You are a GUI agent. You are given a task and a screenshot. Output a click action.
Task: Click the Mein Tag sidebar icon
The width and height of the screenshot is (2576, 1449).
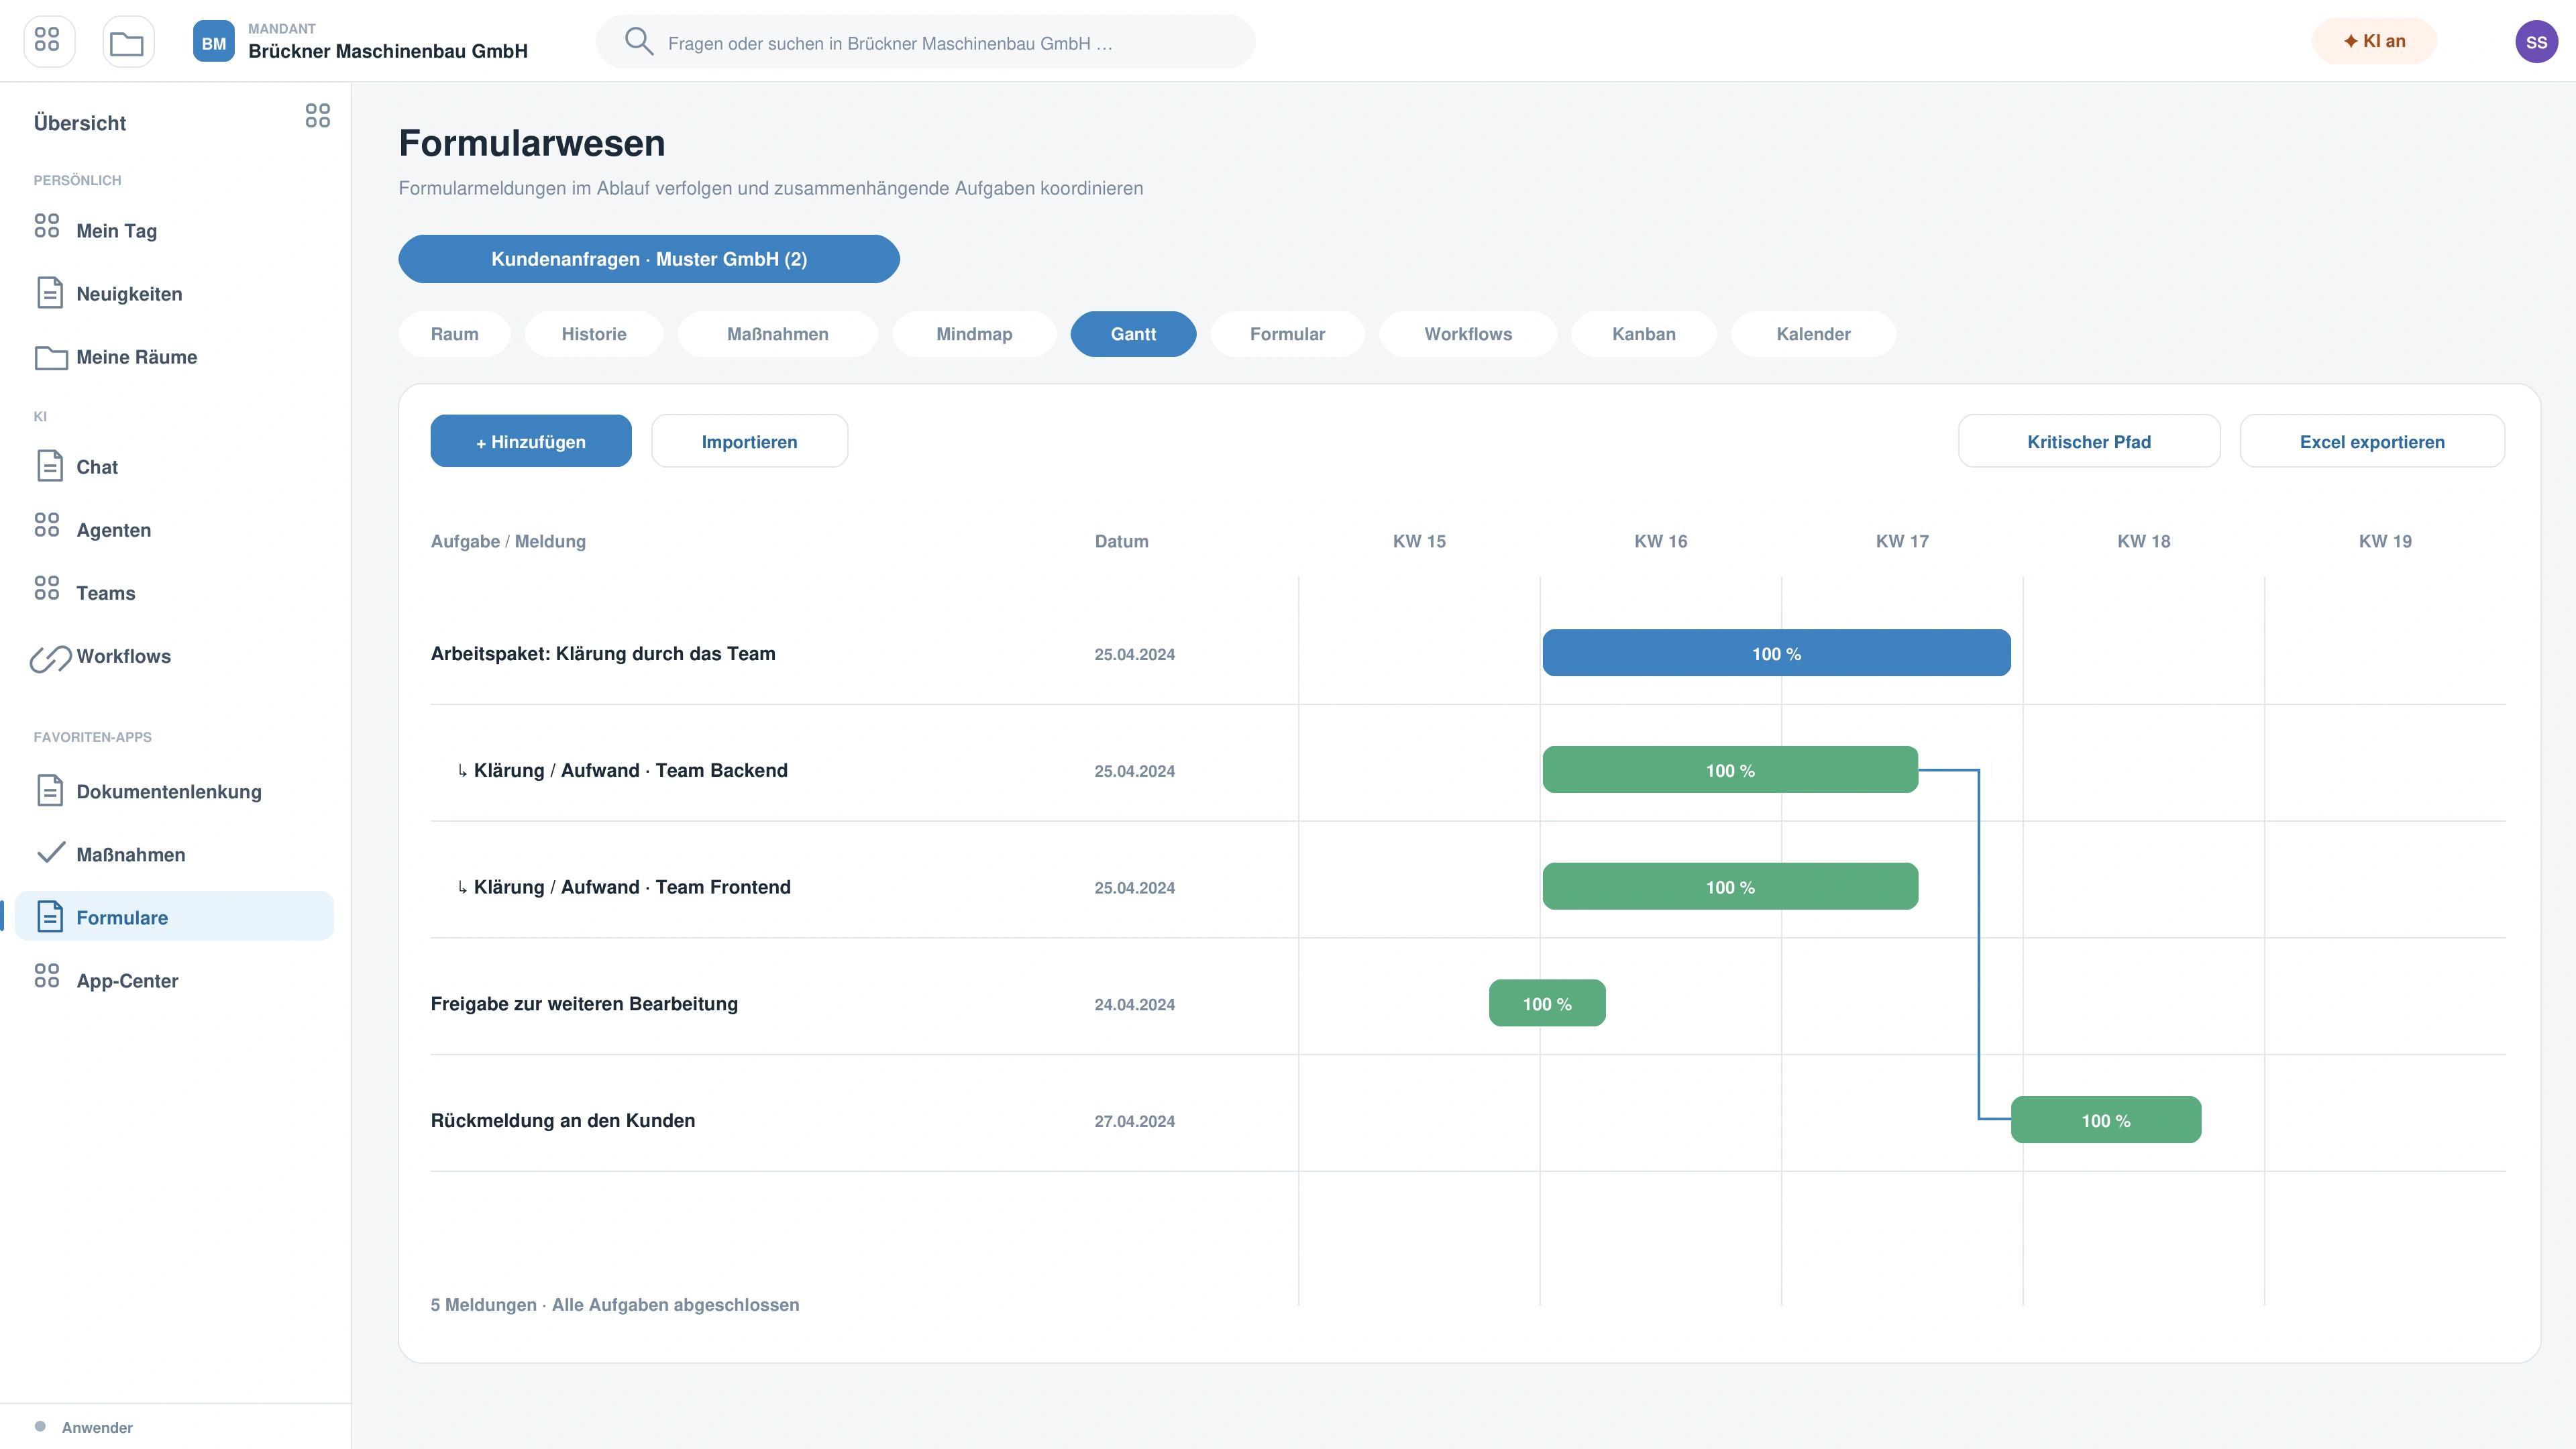point(47,226)
